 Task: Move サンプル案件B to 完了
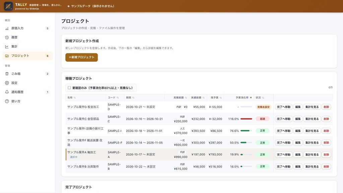point(283,167)
